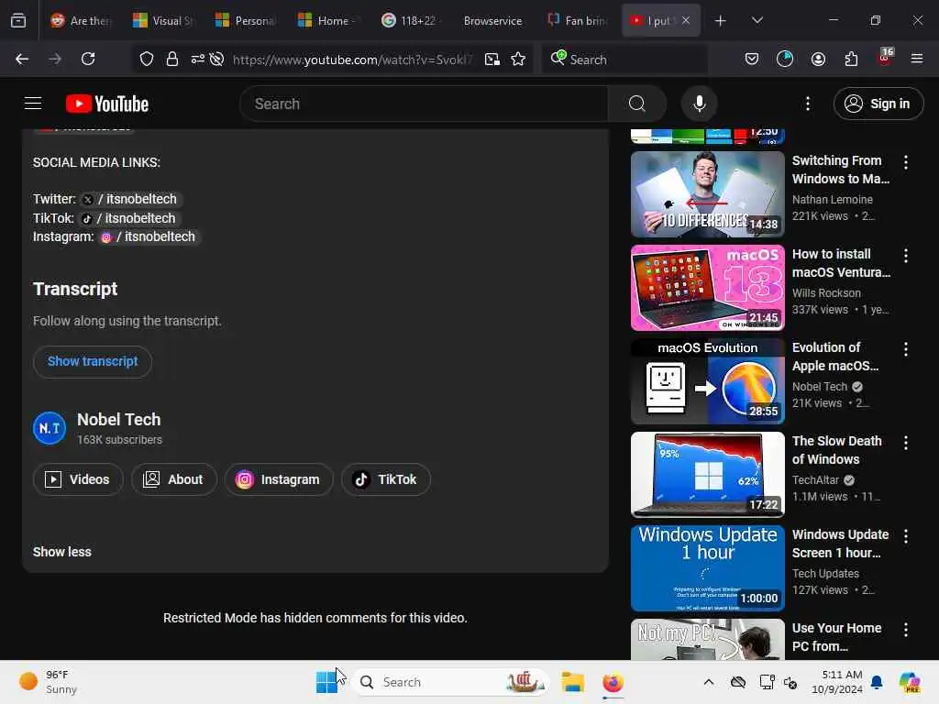Open Switching From Windows to Mac thumbnail
939x704 pixels.
707,194
